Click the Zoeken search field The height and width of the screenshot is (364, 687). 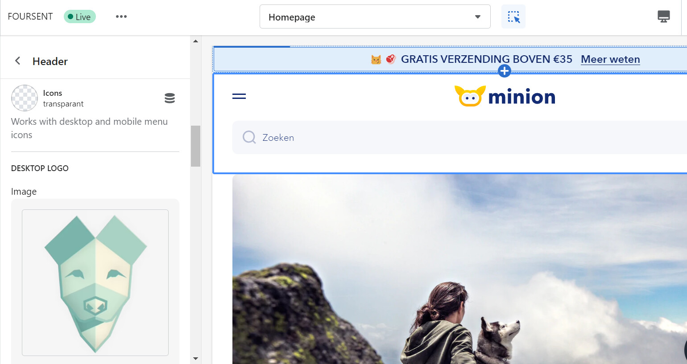459,137
